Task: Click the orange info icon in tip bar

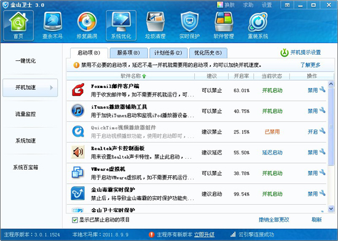Action: pos(76,65)
